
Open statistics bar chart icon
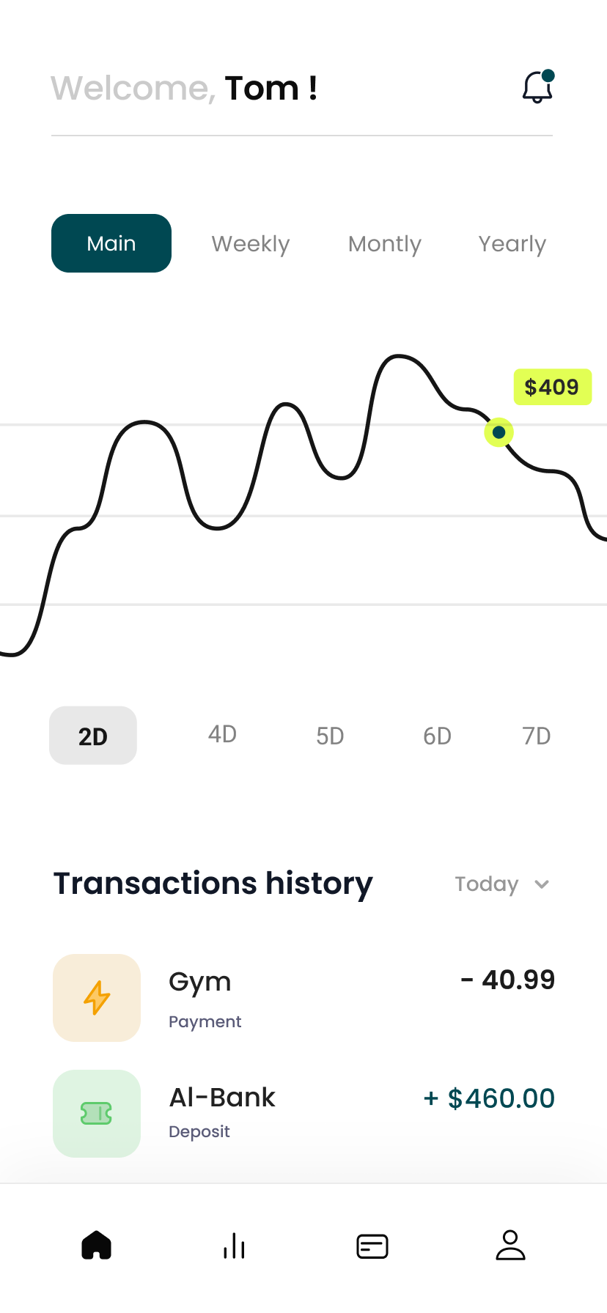click(x=234, y=1245)
